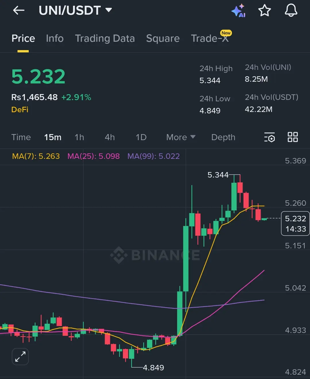Open the Square tab

click(x=163, y=39)
